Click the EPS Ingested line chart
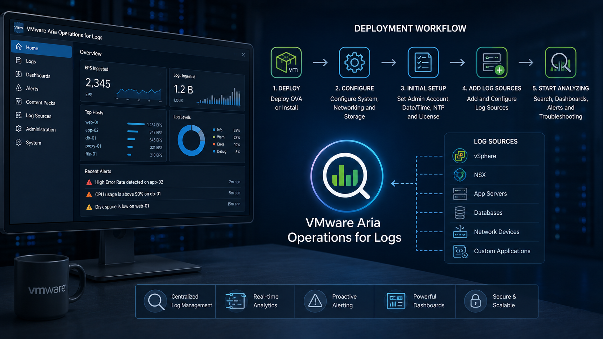Image resolution: width=603 pixels, height=339 pixels. point(139,94)
